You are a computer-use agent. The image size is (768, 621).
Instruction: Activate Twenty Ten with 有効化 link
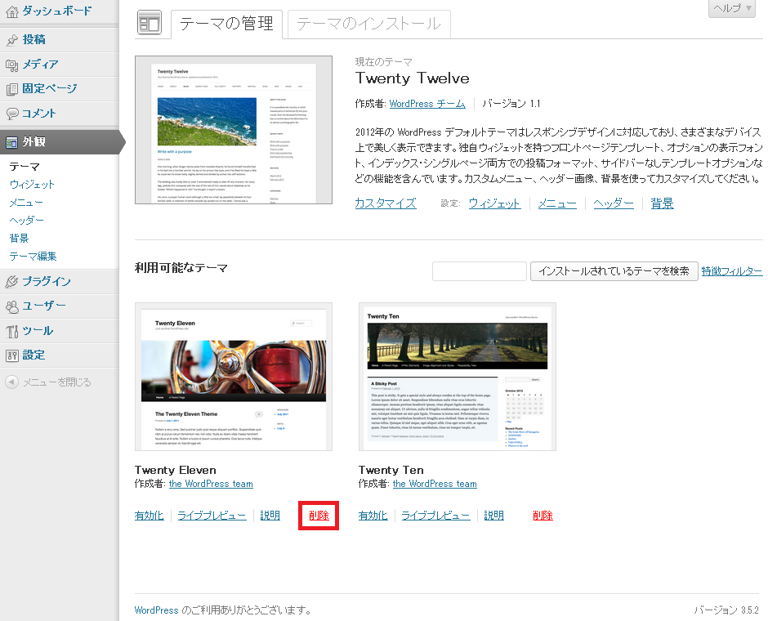[x=373, y=516]
